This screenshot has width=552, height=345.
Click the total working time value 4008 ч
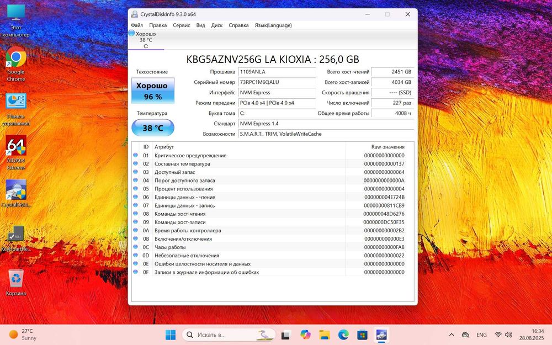coord(392,113)
